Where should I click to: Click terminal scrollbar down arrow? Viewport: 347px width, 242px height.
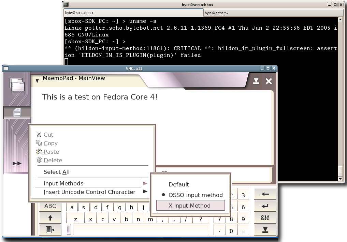click(341, 179)
